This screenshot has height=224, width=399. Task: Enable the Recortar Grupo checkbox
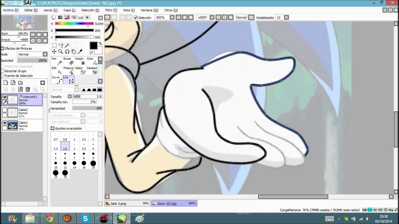[2, 71]
